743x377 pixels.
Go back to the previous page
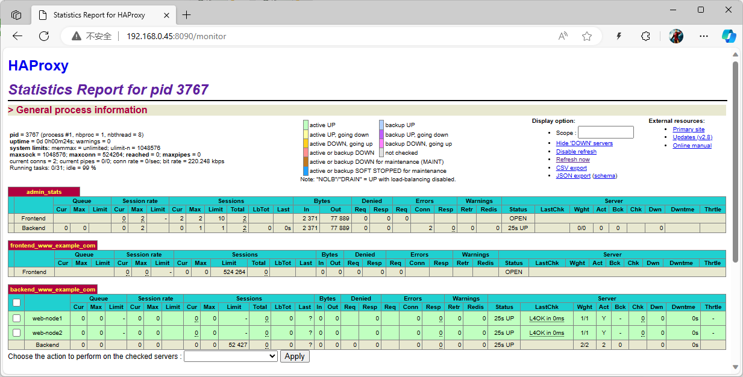coord(17,36)
